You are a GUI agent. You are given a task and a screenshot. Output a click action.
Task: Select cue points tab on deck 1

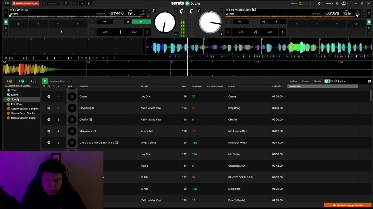pyautogui.click(x=6, y=22)
